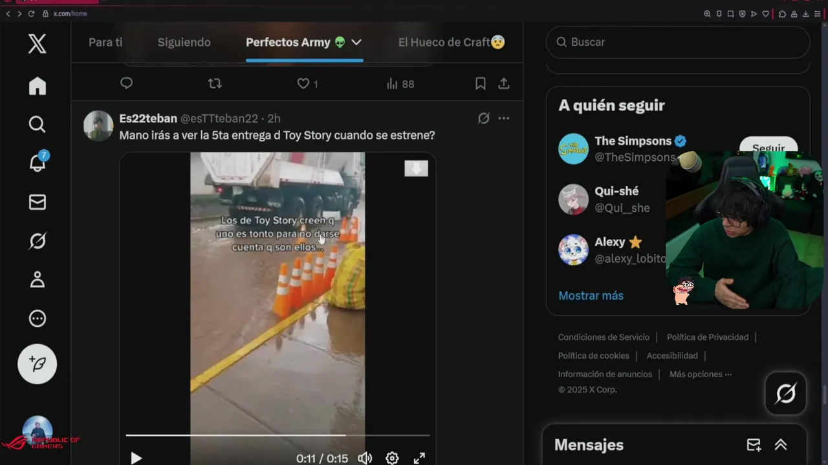Open the @esTTteban22 handle link
The width and height of the screenshot is (828, 465).
[x=219, y=118]
